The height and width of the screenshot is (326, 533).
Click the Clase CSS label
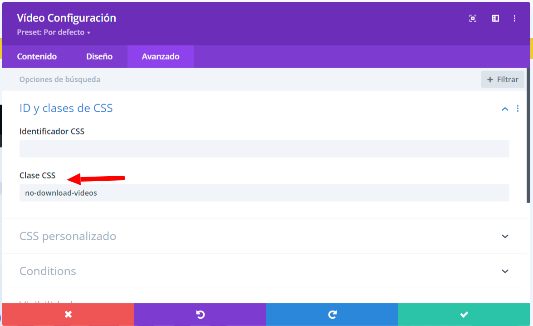37,176
